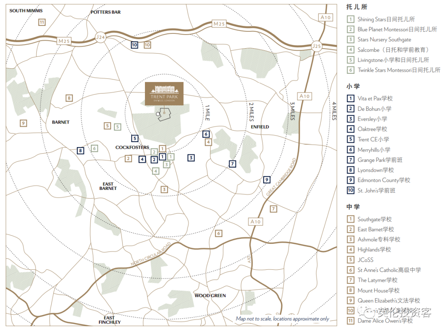Click navy map marker 4 below Cockfosters
Image resolution: width=446 pixels, height=332 pixels.
(x=142, y=159)
